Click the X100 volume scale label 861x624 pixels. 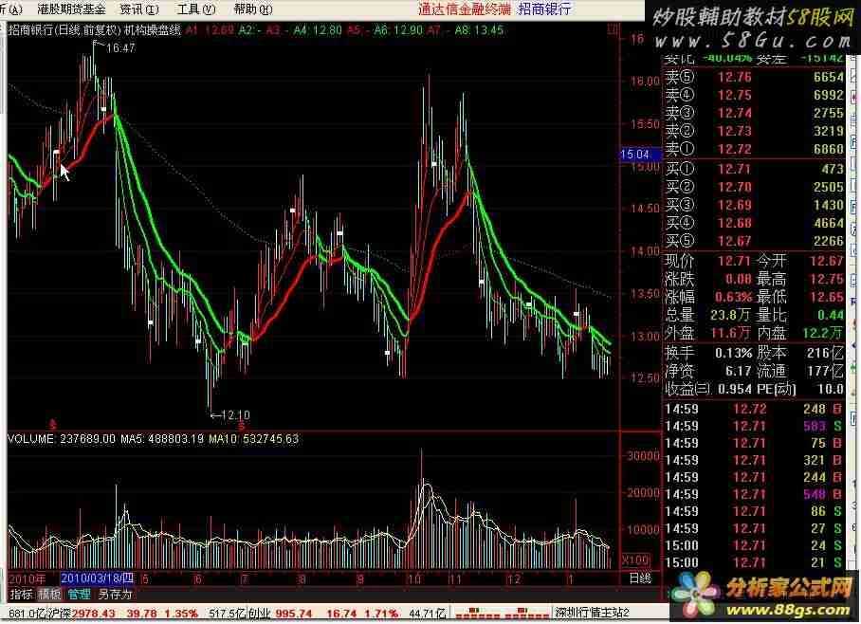pyautogui.click(x=636, y=560)
